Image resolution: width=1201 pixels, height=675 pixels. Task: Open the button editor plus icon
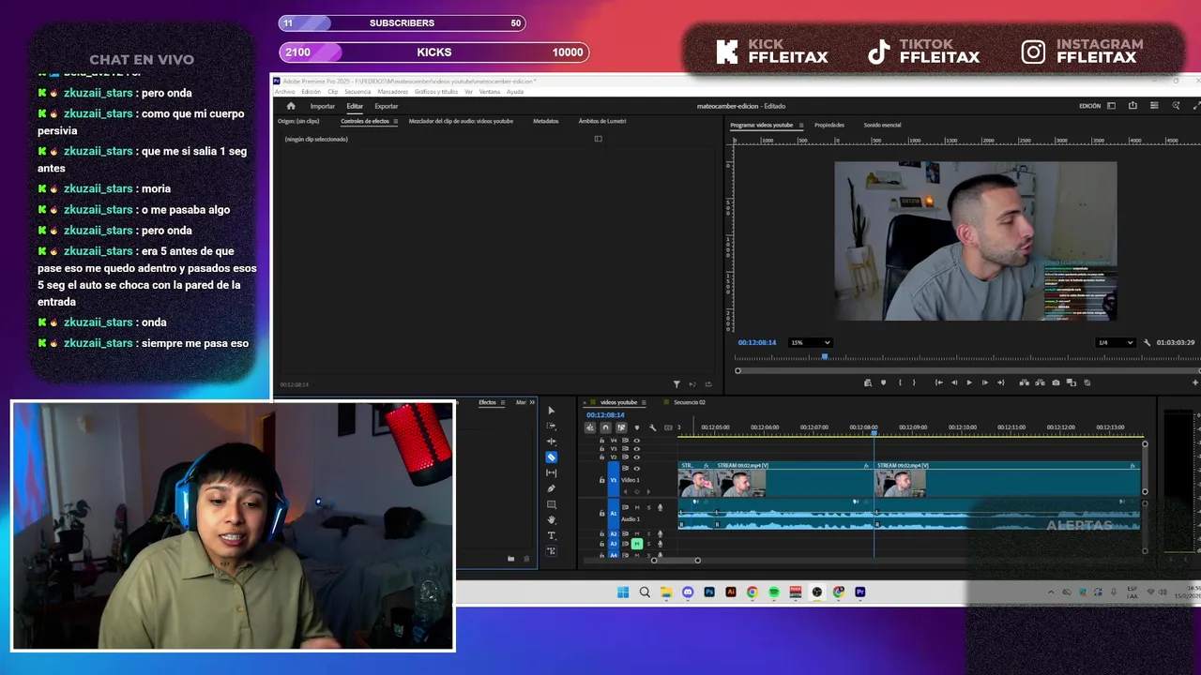click(x=1195, y=382)
